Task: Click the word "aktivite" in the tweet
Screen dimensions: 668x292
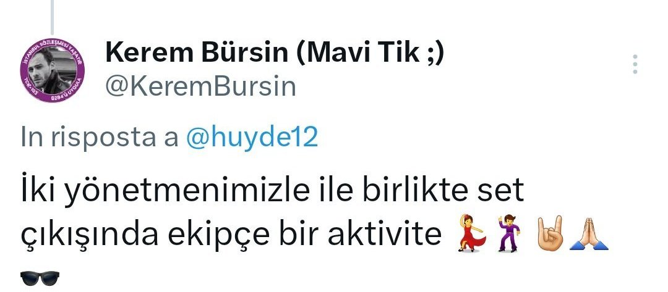Action: click(384, 234)
